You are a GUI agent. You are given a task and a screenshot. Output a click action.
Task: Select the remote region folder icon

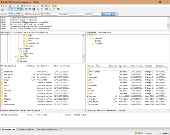coord(88,91)
